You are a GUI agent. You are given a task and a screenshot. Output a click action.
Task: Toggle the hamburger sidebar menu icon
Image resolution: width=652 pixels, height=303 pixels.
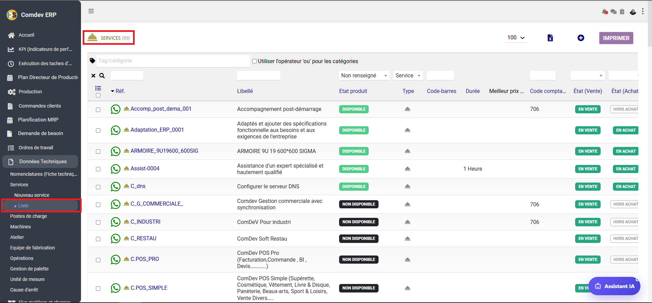pyautogui.click(x=91, y=11)
